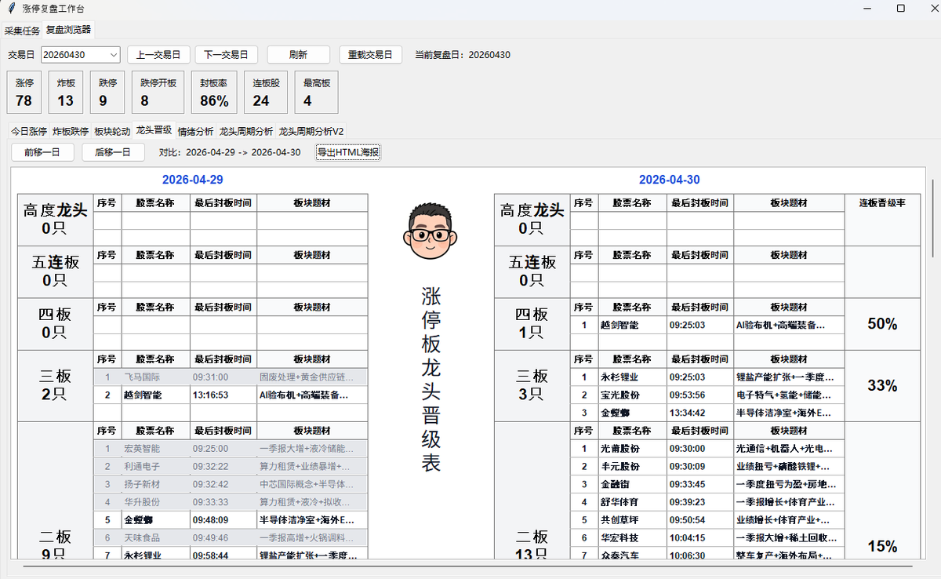Shift comparison back with 前移一日
Viewport: 941px width, 579px height.
pyautogui.click(x=42, y=152)
